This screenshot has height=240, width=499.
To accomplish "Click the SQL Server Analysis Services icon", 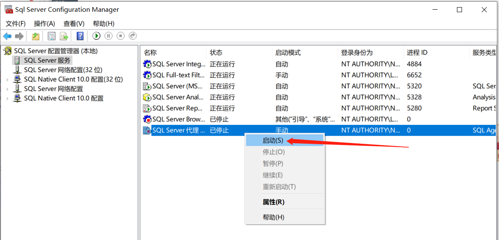I will point(147,97).
